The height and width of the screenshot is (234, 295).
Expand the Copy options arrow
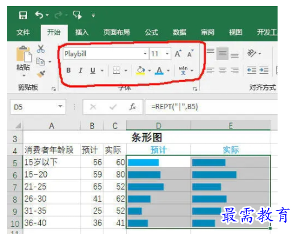(50, 62)
